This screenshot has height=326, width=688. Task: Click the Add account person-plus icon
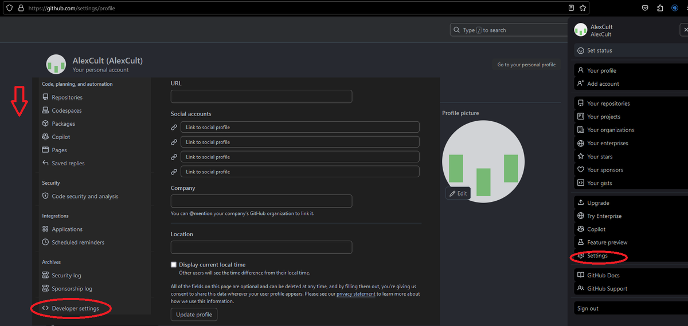(x=581, y=84)
